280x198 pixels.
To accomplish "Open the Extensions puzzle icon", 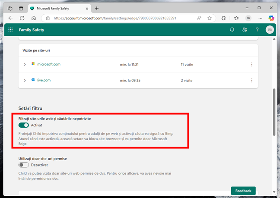I will [223, 18].
